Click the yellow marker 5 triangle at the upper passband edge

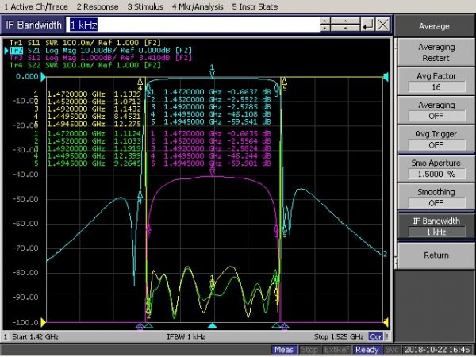(284, 81)
